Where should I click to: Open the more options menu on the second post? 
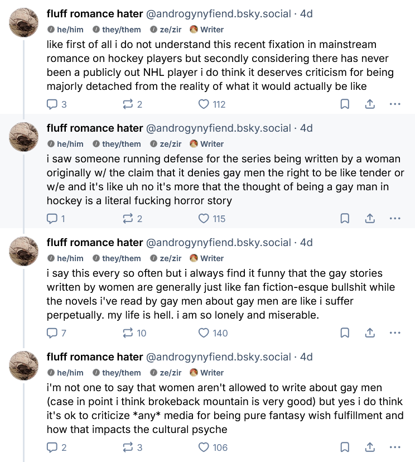pyautogui.click(x=395, y=219)
